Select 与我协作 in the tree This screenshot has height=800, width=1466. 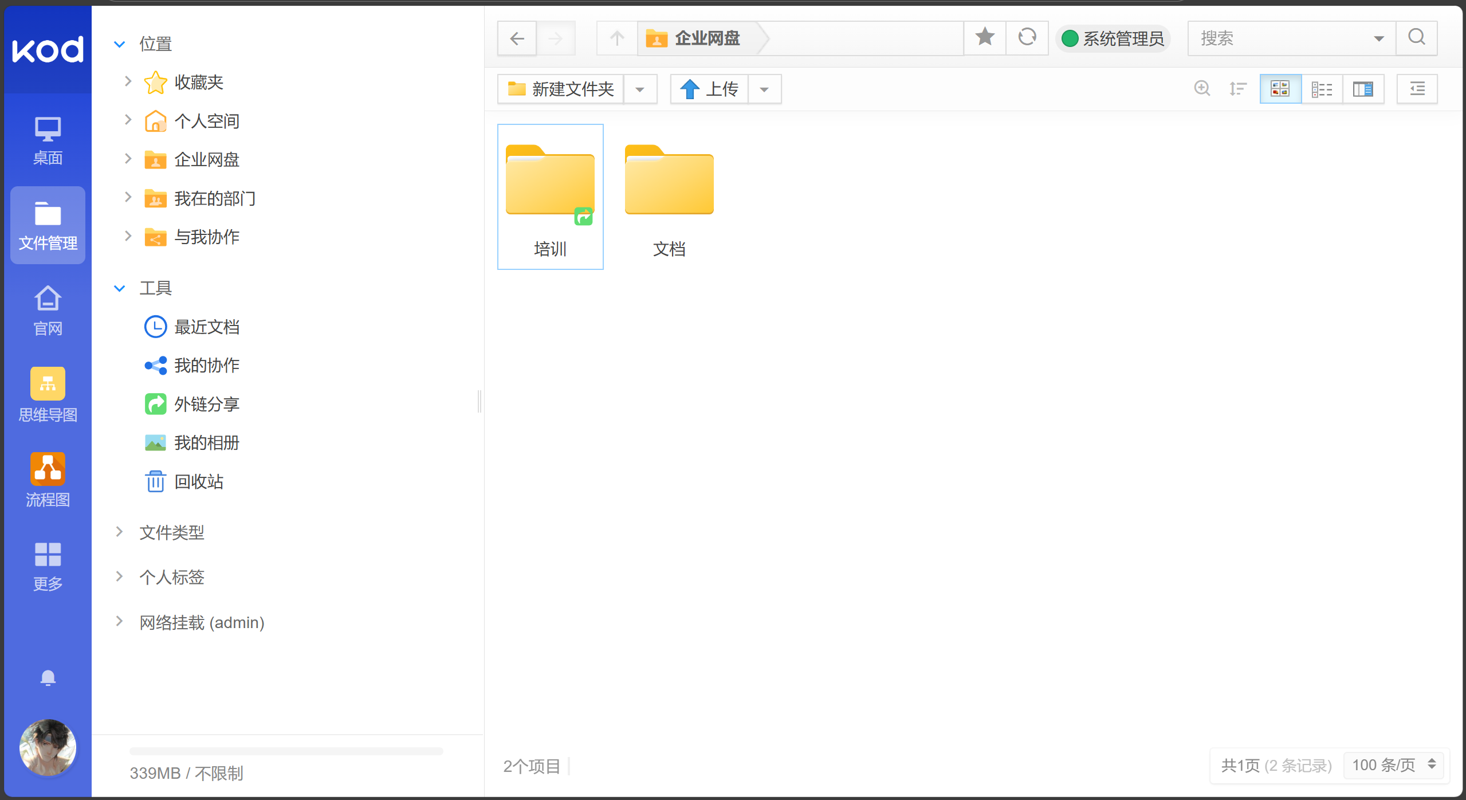[192, 237]
